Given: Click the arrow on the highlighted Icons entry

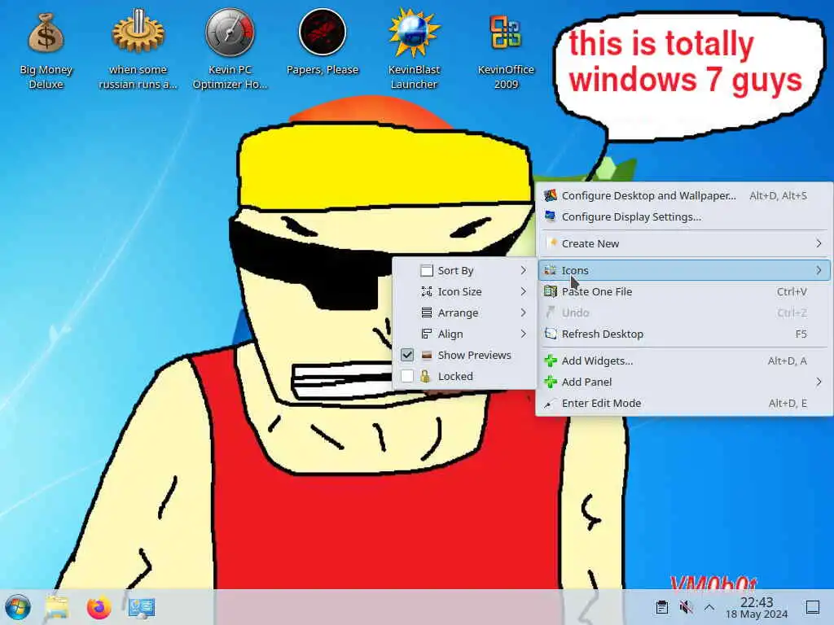Looking at the screenshot, I should pos(819,270).
